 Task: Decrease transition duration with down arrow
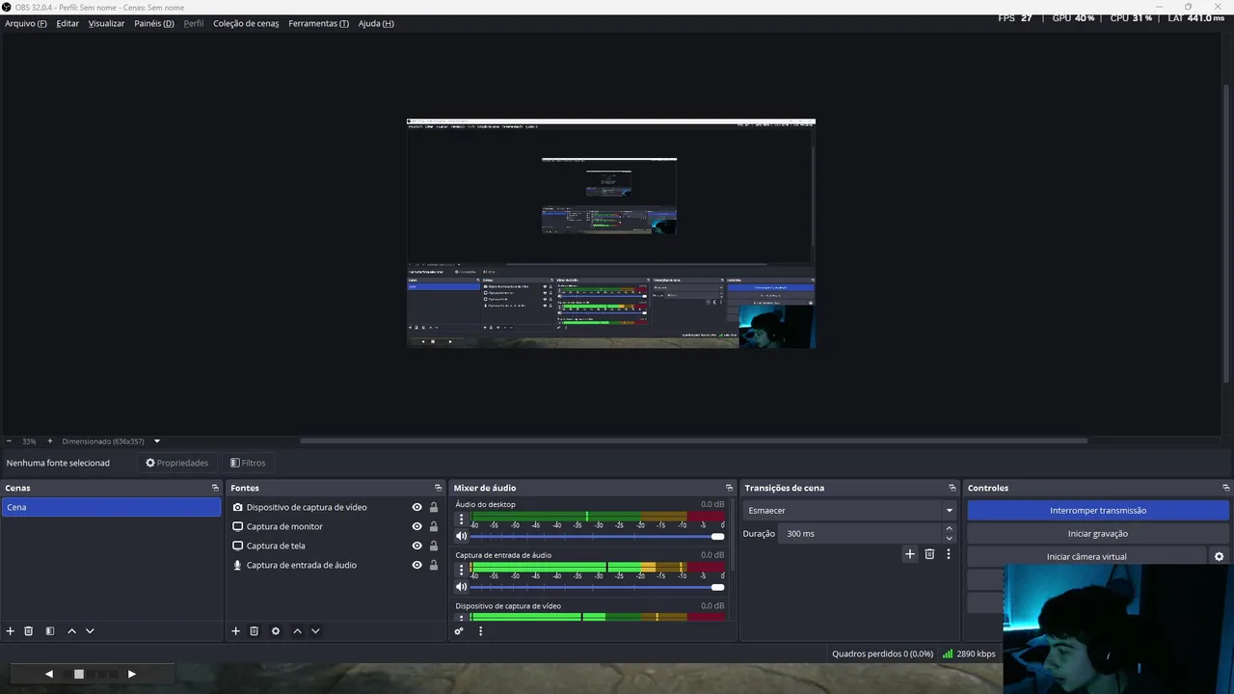pos(949,539)
